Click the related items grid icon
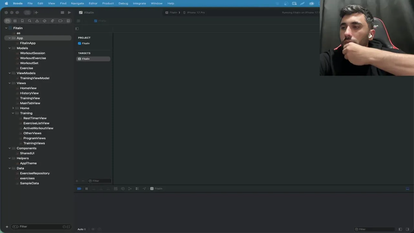Viewport: 414px width, 233px height. [78, 21]
